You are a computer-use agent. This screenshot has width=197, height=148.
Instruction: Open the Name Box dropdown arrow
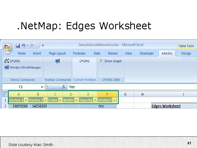click(x=42, y=87)
